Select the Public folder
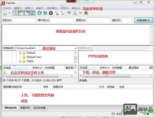 30,61
